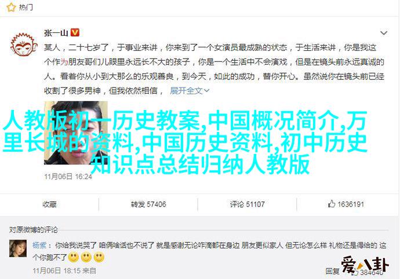Open the 杨紫 commenter name link
Screen dimensions: 400x279
coord(39,245)
